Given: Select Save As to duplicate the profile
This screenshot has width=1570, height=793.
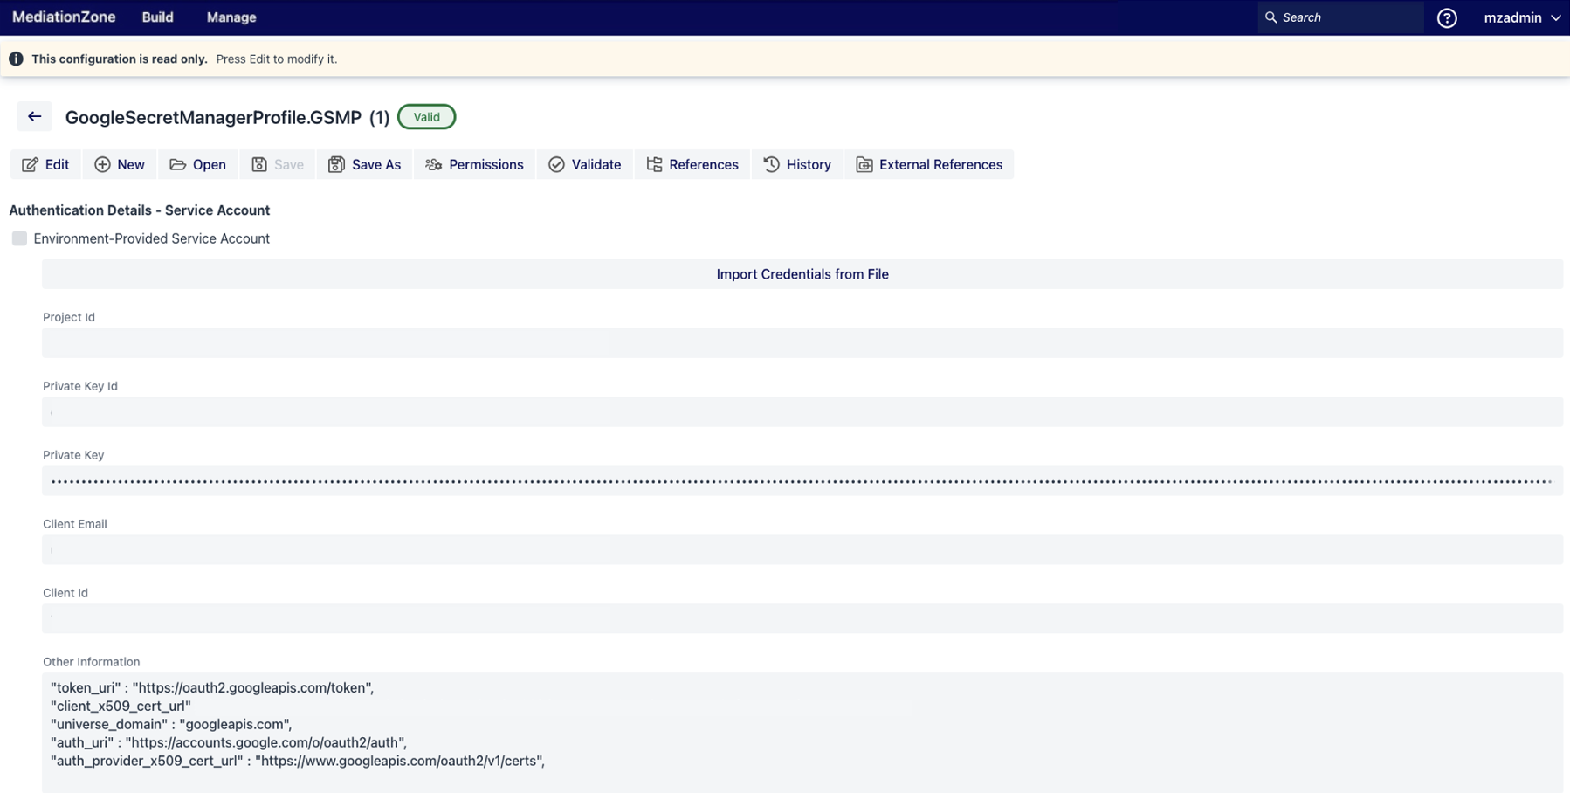Looking at the screenshot, I should point(364,164).
